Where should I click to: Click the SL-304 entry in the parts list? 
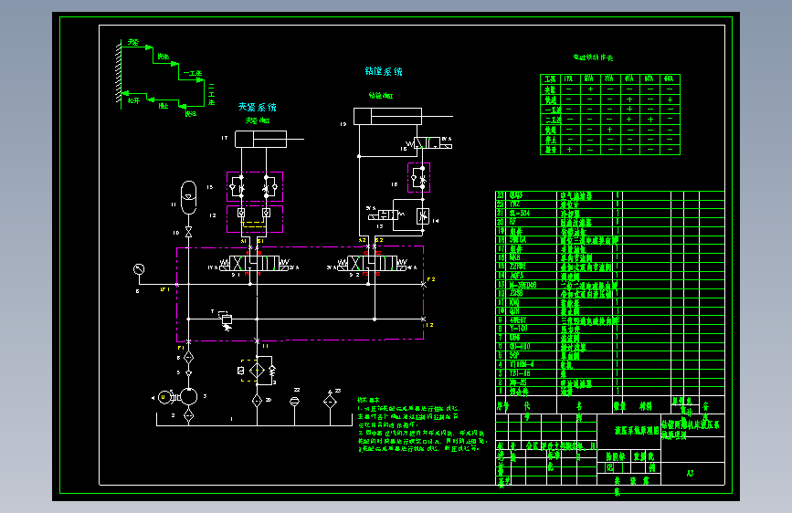[519, 213]
